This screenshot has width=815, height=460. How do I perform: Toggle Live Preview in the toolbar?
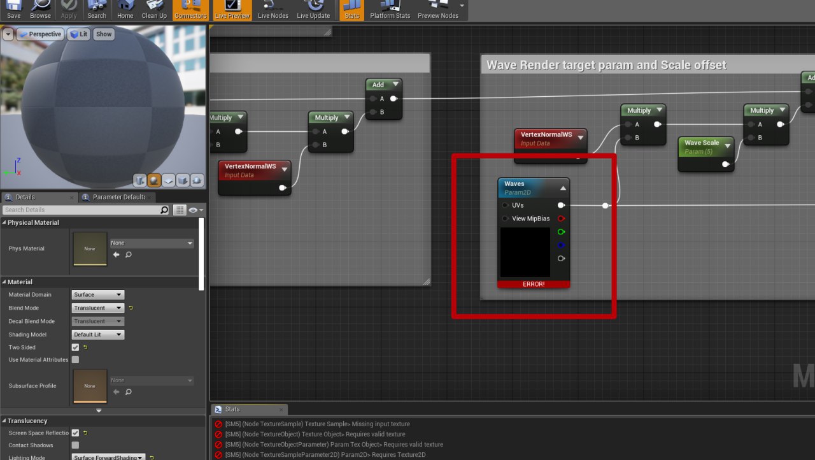click(x=232, y=10)
